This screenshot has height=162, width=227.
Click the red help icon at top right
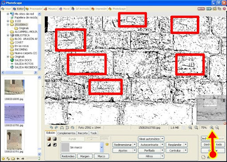pos(224,9)
